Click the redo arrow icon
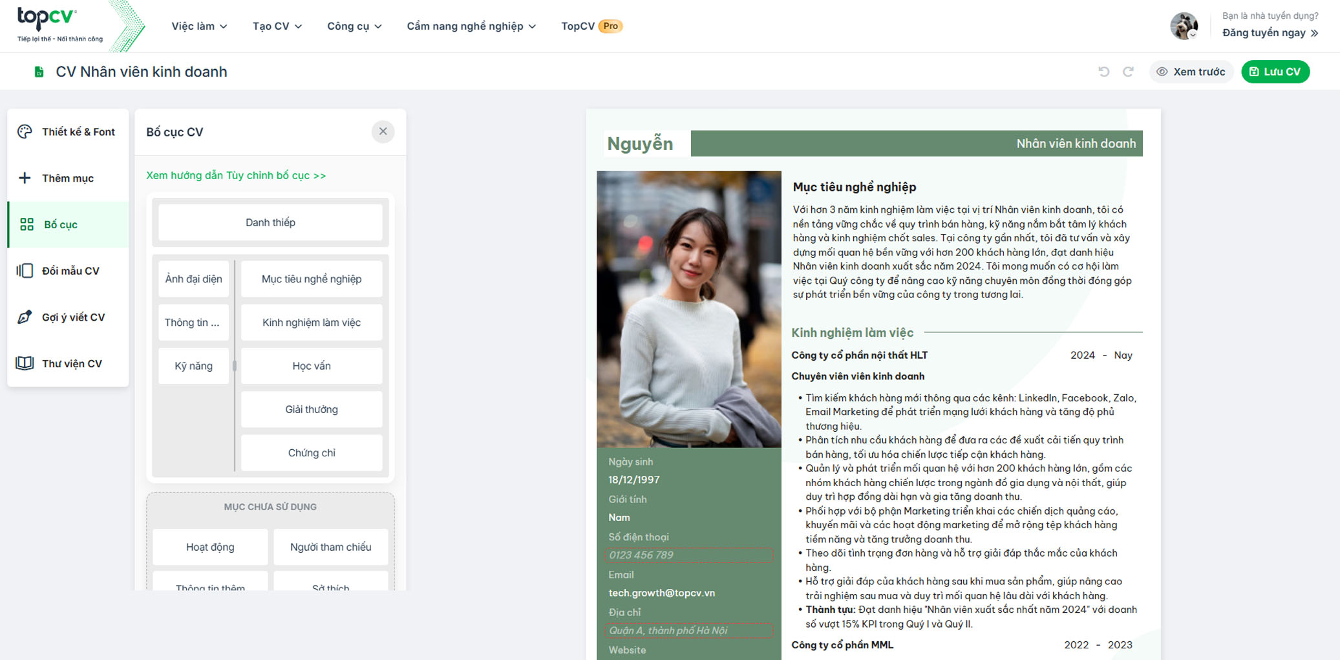The width and height of the screenshot is (1340, 660). tap(1128, 72)
